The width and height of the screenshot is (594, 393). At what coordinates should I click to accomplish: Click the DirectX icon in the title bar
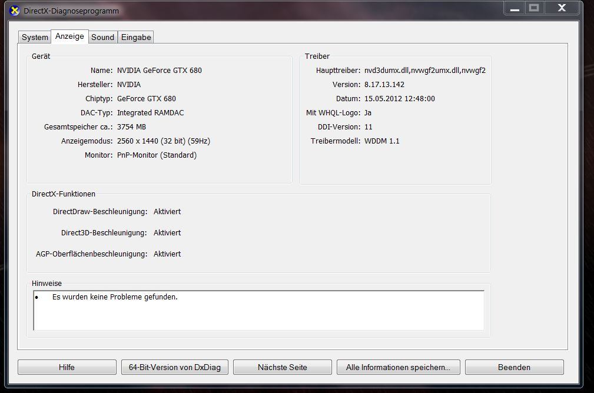coord(14,11)
